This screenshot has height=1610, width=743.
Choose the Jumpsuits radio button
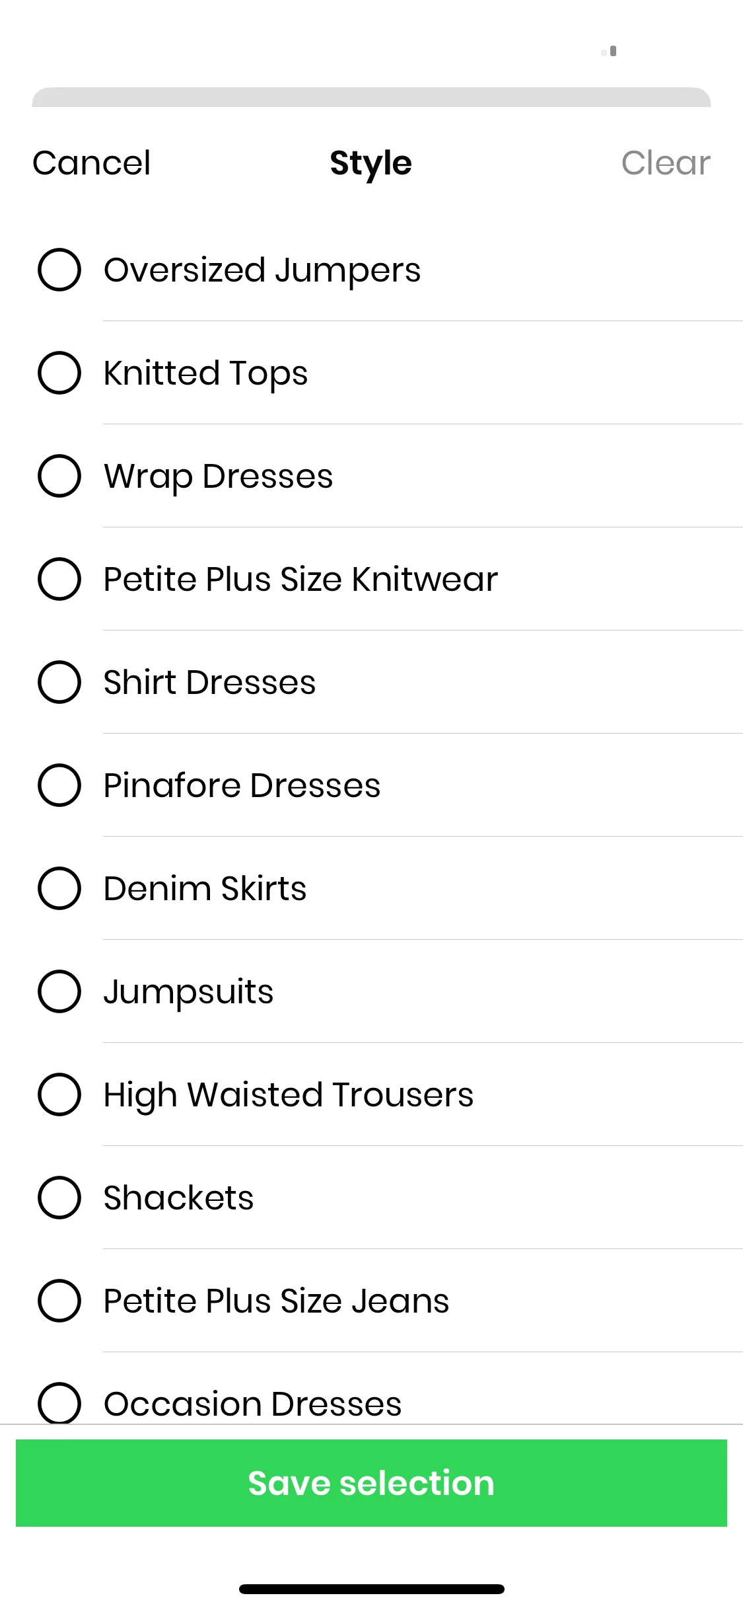click(59, 991)
